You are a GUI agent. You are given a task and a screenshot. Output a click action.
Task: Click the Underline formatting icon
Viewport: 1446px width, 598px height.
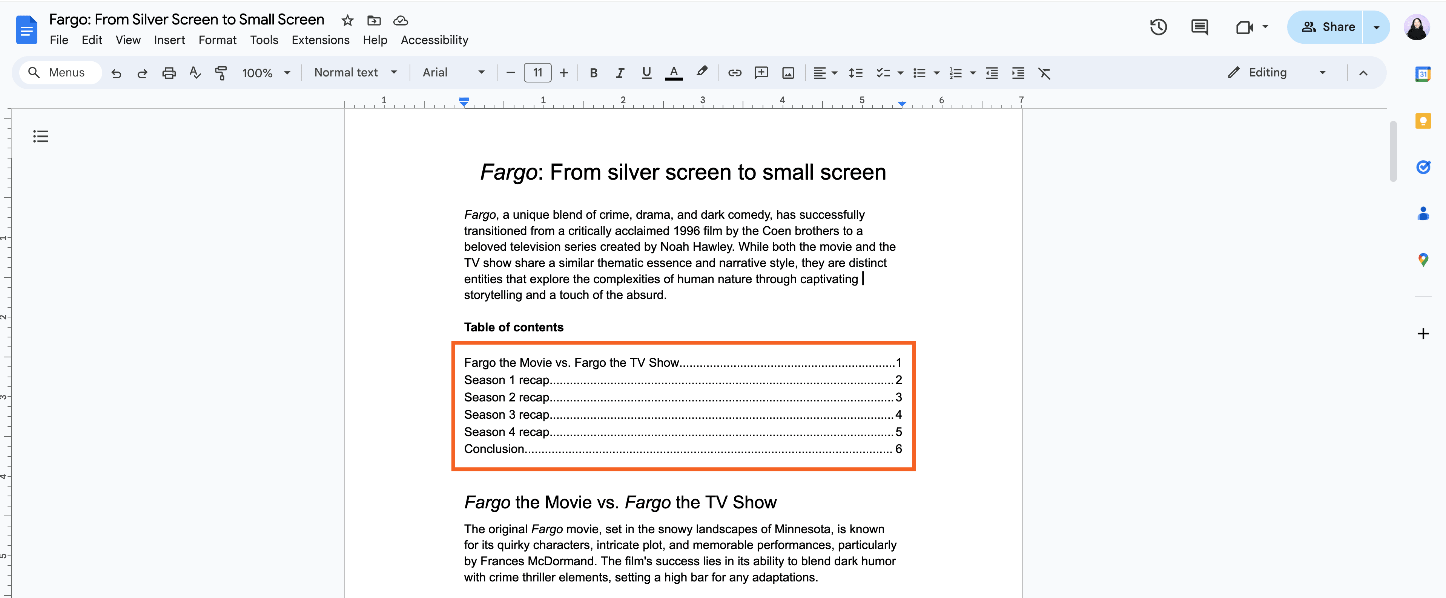tap(646, 73)
